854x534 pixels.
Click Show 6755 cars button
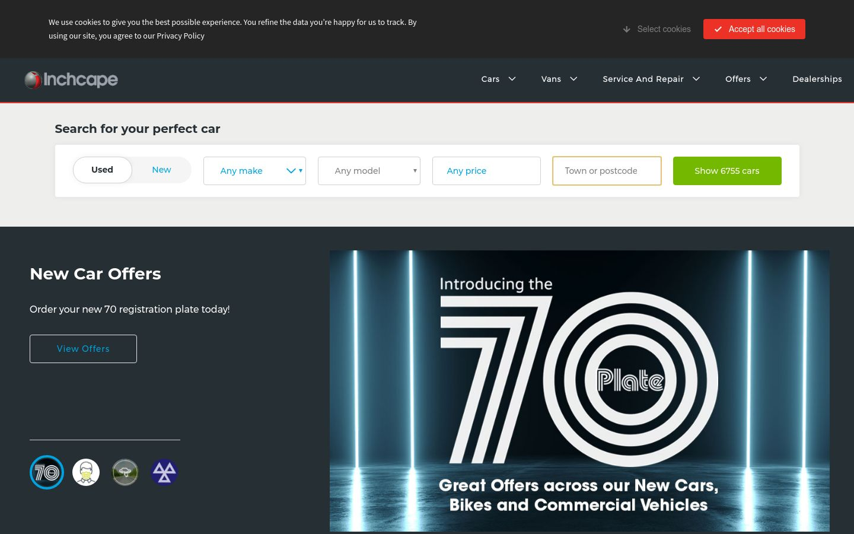point(727,171)
